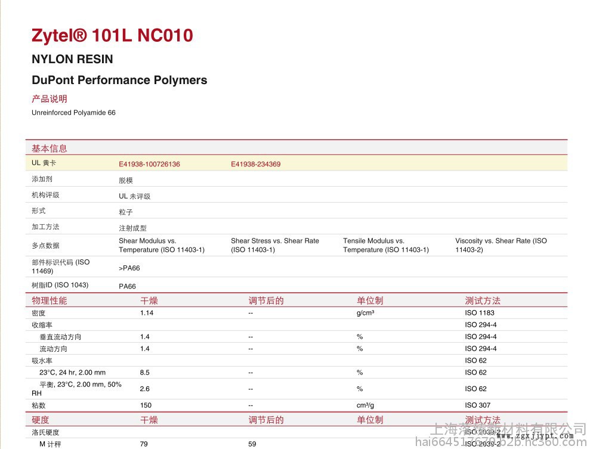Click the 硬度 section header
Screen dimensions: 590x449
40,420
